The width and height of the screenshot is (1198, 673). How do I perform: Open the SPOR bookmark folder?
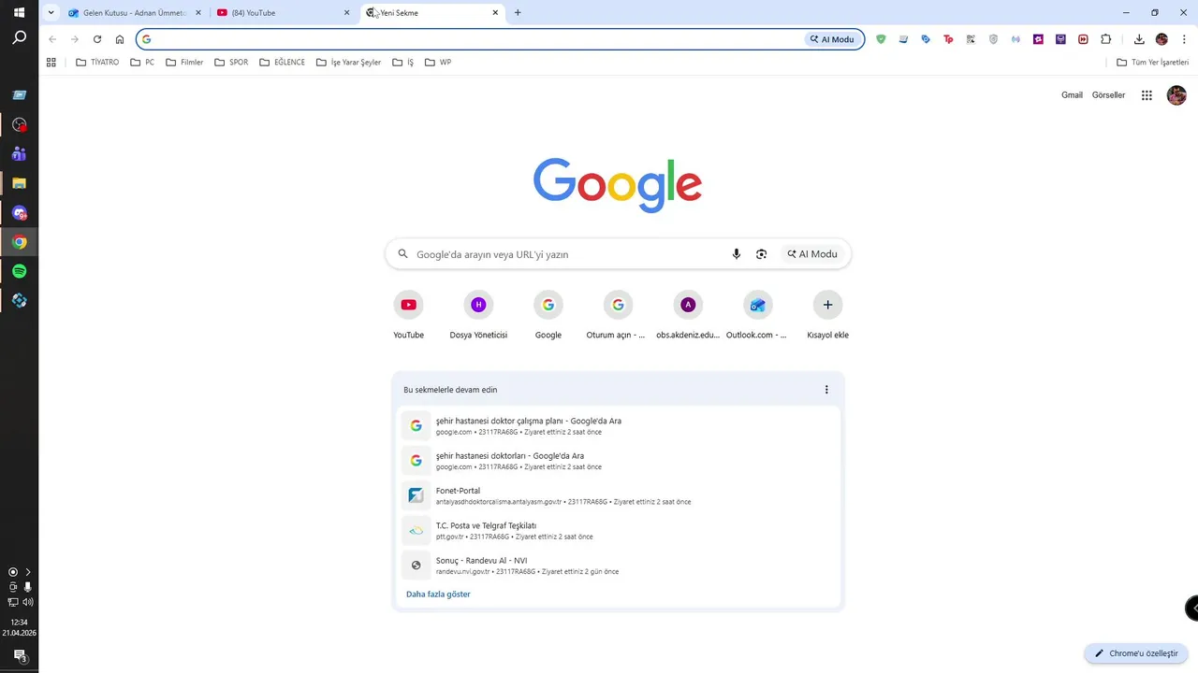(x=231, y=63)
